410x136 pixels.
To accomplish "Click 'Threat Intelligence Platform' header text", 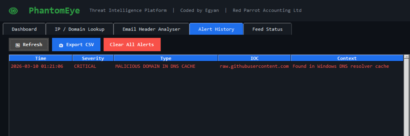I will 128,10.
